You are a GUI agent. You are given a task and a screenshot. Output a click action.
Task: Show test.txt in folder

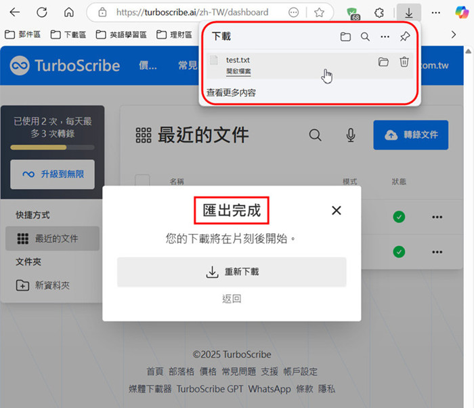383,62
